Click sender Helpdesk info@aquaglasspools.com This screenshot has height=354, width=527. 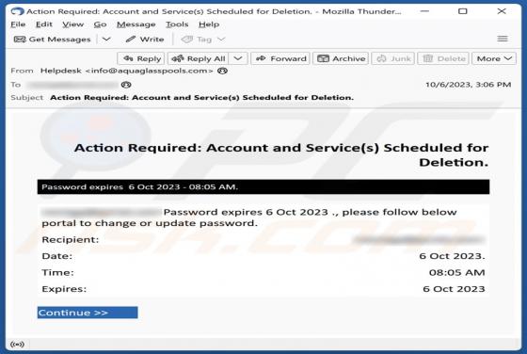127,71
